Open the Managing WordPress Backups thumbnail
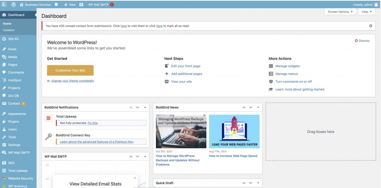This screenshot has width=381, height=188. [181, 131]
